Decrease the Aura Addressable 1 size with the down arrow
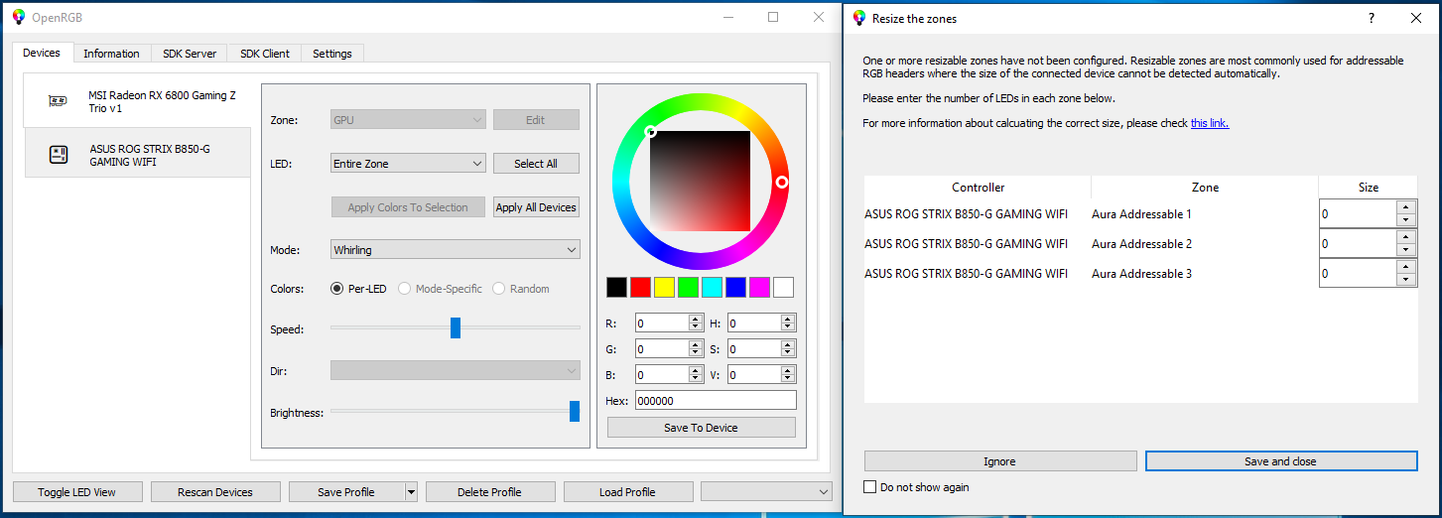 pos(1405,220)
